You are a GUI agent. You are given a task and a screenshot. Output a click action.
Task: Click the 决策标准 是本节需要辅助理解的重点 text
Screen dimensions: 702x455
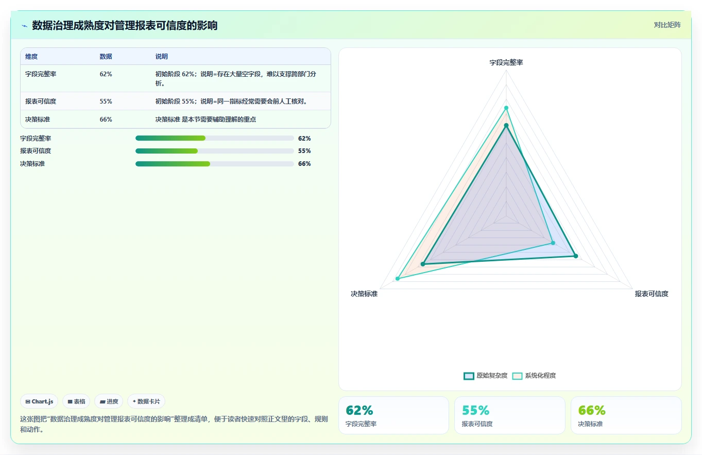coord(206,119)
